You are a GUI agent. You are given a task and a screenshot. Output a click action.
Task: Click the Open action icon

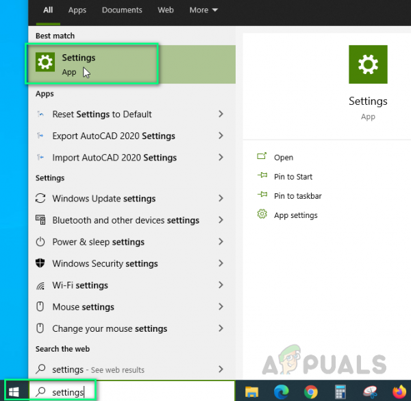[262, 156]
